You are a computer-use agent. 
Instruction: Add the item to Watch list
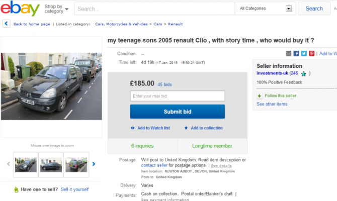(150, 128)
